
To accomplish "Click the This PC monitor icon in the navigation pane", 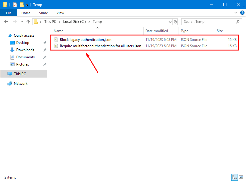I will [x=10, y=74].
